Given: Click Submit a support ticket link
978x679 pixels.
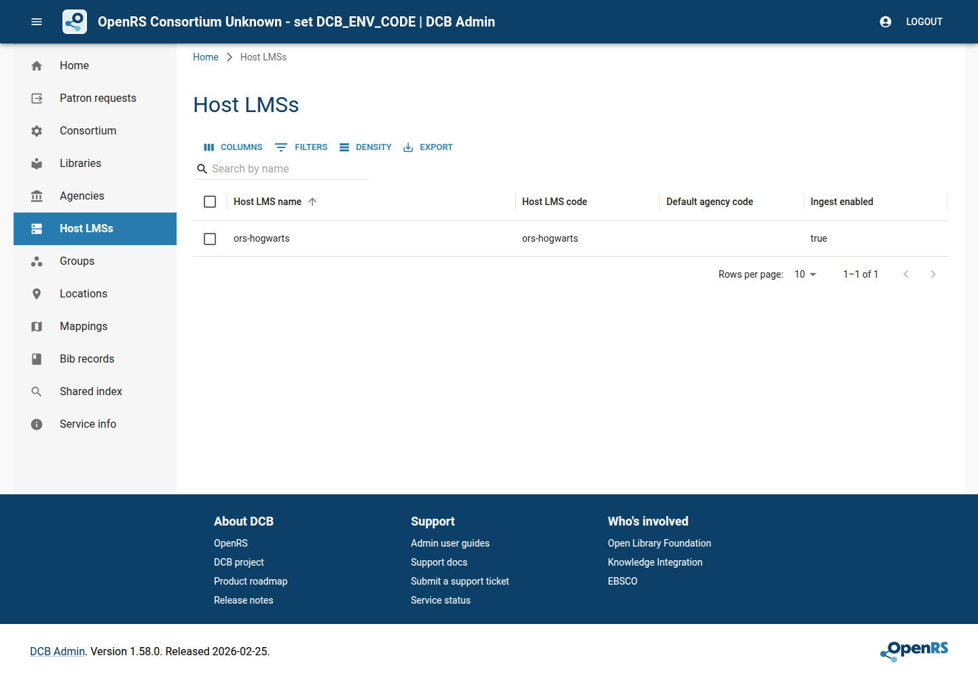Looking at the screenshot, I should (x=460, y=581).
